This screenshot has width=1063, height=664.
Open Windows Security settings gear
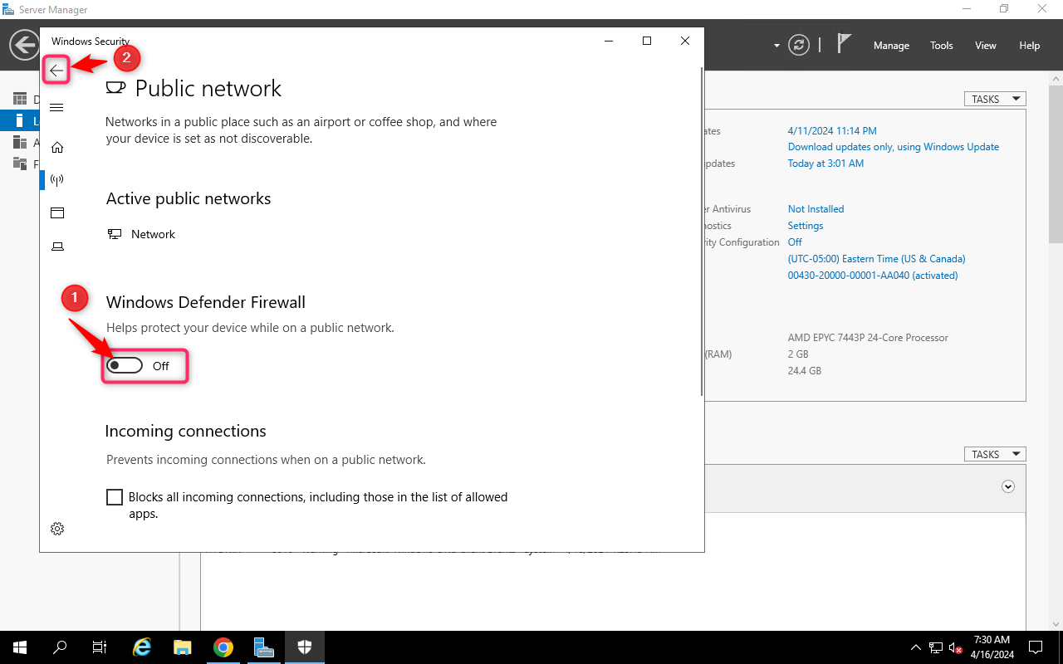pos(56,529)
